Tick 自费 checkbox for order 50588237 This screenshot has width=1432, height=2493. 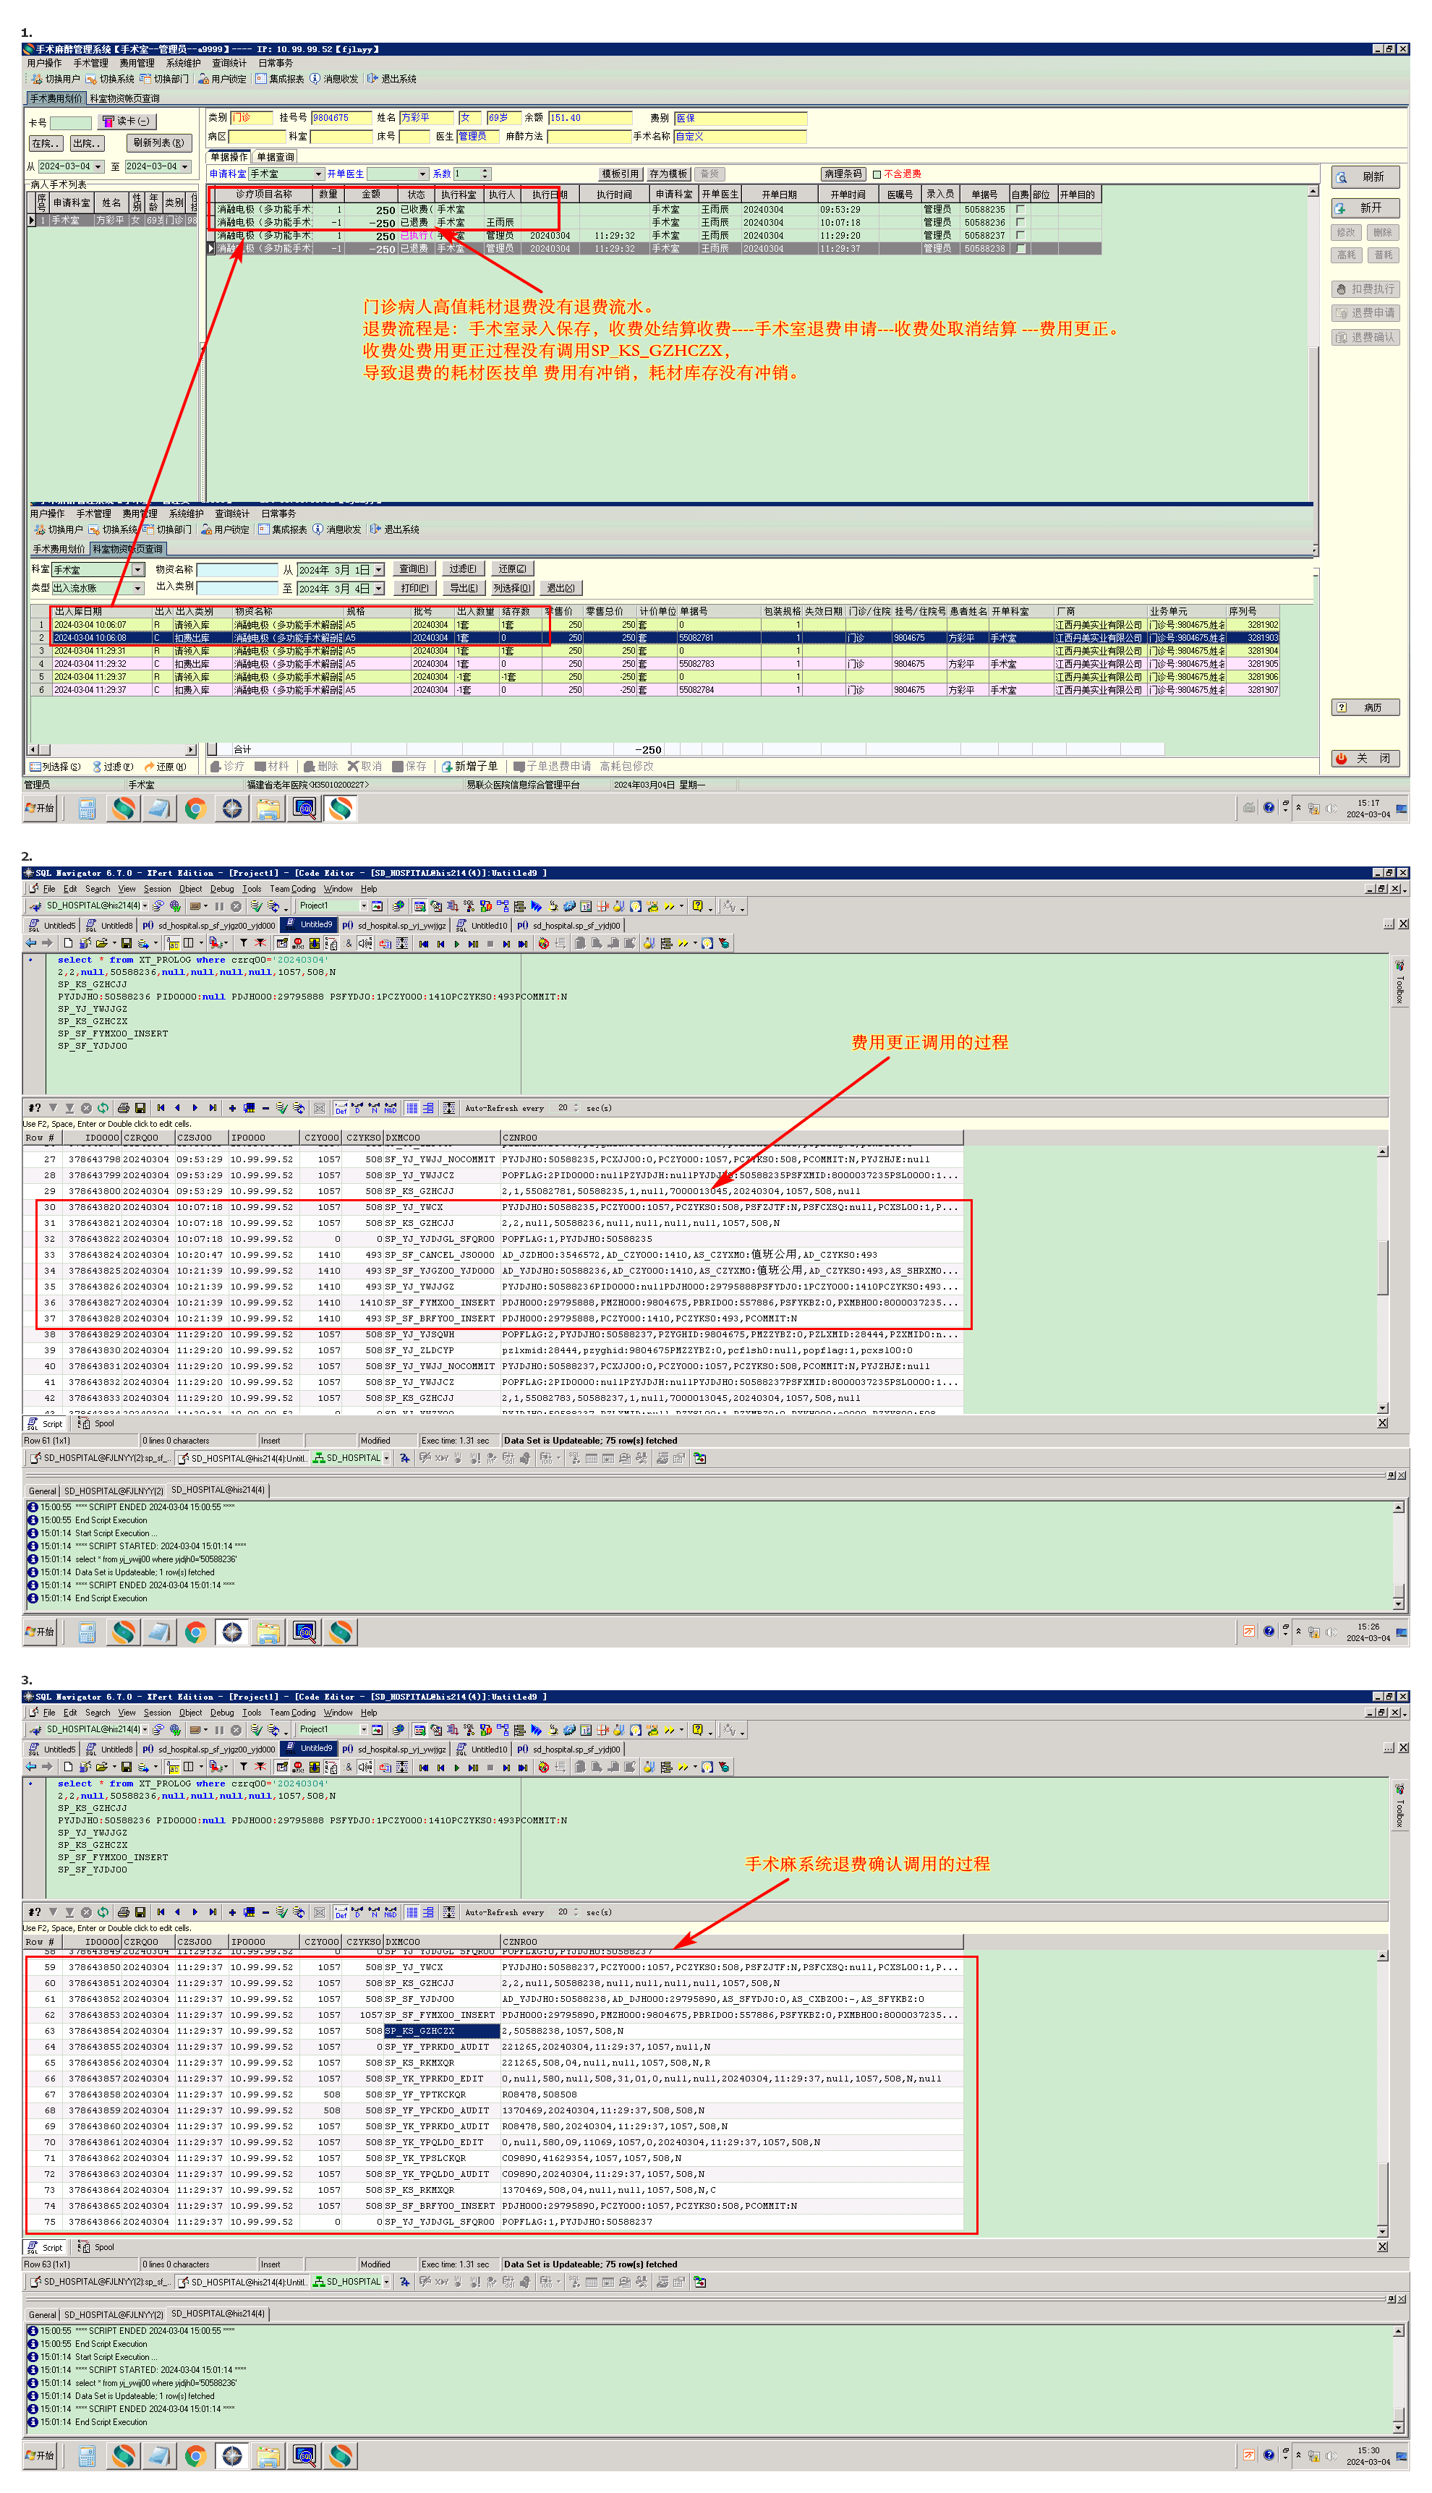pyautogui.click(x=1020, y=235)
